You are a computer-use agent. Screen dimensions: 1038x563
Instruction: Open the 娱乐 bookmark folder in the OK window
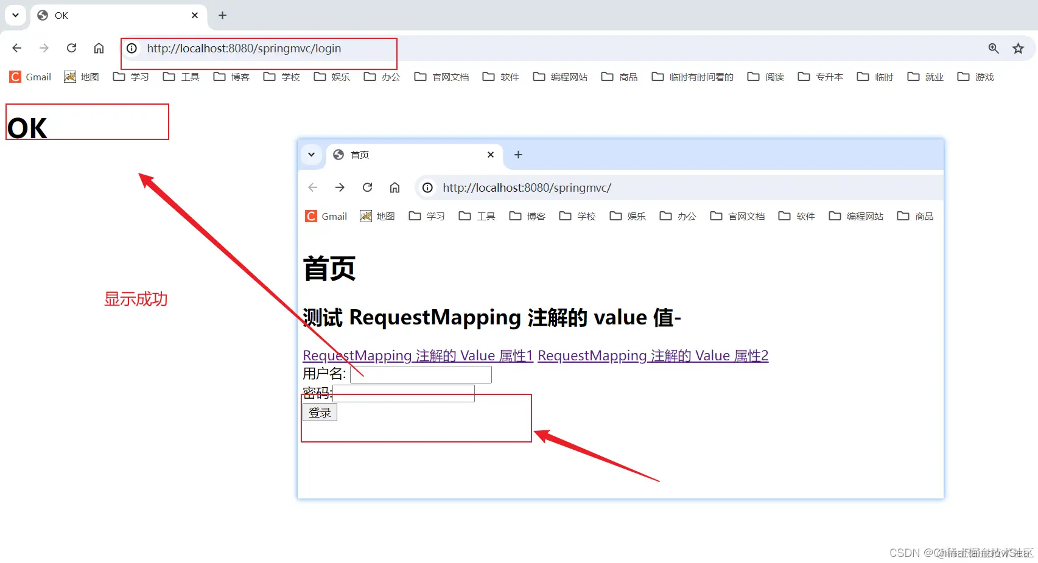click(x=332, y=77)
